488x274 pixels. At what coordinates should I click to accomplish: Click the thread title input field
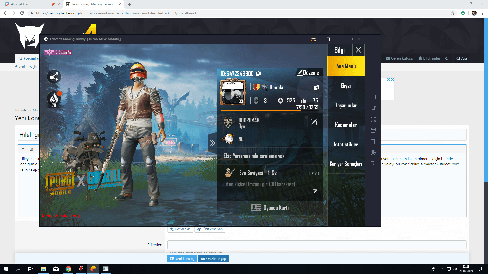pos(242,135)
